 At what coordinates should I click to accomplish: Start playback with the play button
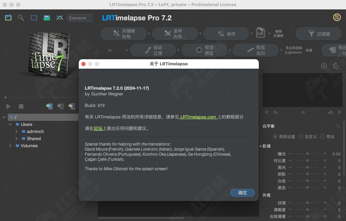(8, 107)
